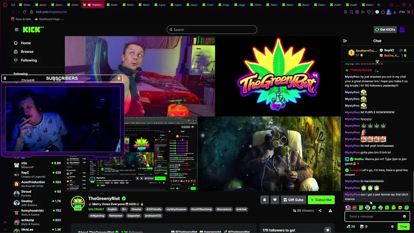This screenshot has width=414, height=233.
Task: Insert the red angry face quick emote
Action: [354, 208]
